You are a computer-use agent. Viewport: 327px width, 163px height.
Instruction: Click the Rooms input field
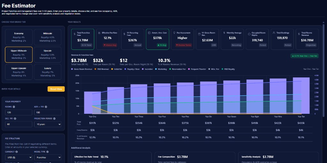(x=19, y=113)
